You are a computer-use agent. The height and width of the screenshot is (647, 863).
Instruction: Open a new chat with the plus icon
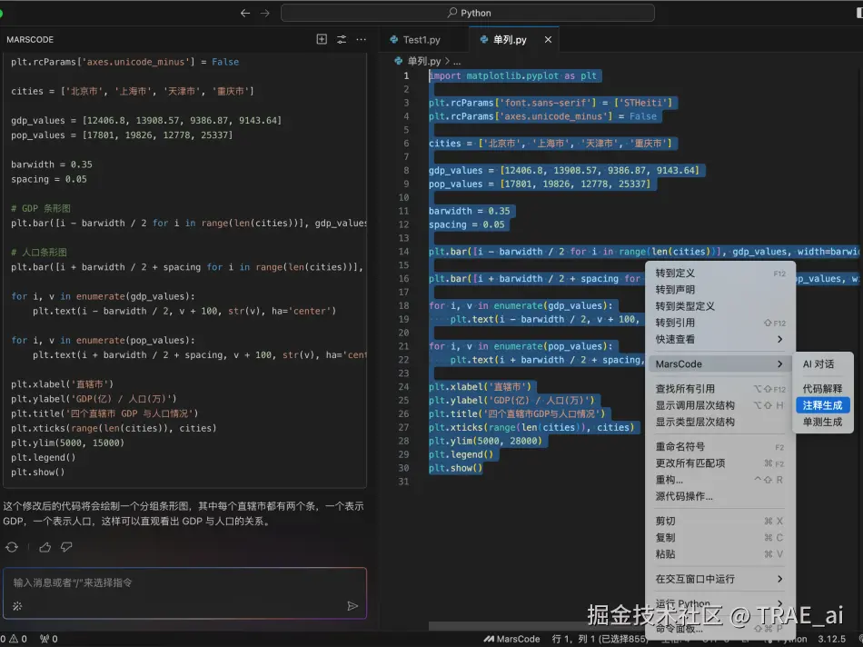322,39
